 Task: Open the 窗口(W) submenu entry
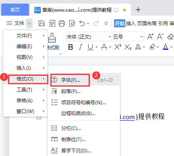(x=25, y=111)
